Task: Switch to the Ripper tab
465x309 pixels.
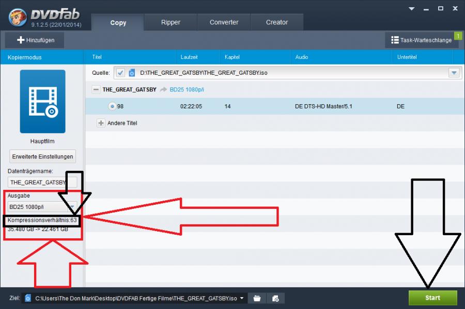Action: point(171,22)
